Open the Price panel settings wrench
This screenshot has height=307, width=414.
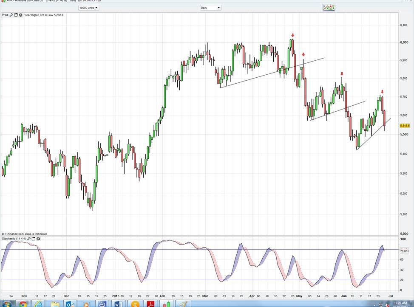pyautogui.click(x=11, y=15)
